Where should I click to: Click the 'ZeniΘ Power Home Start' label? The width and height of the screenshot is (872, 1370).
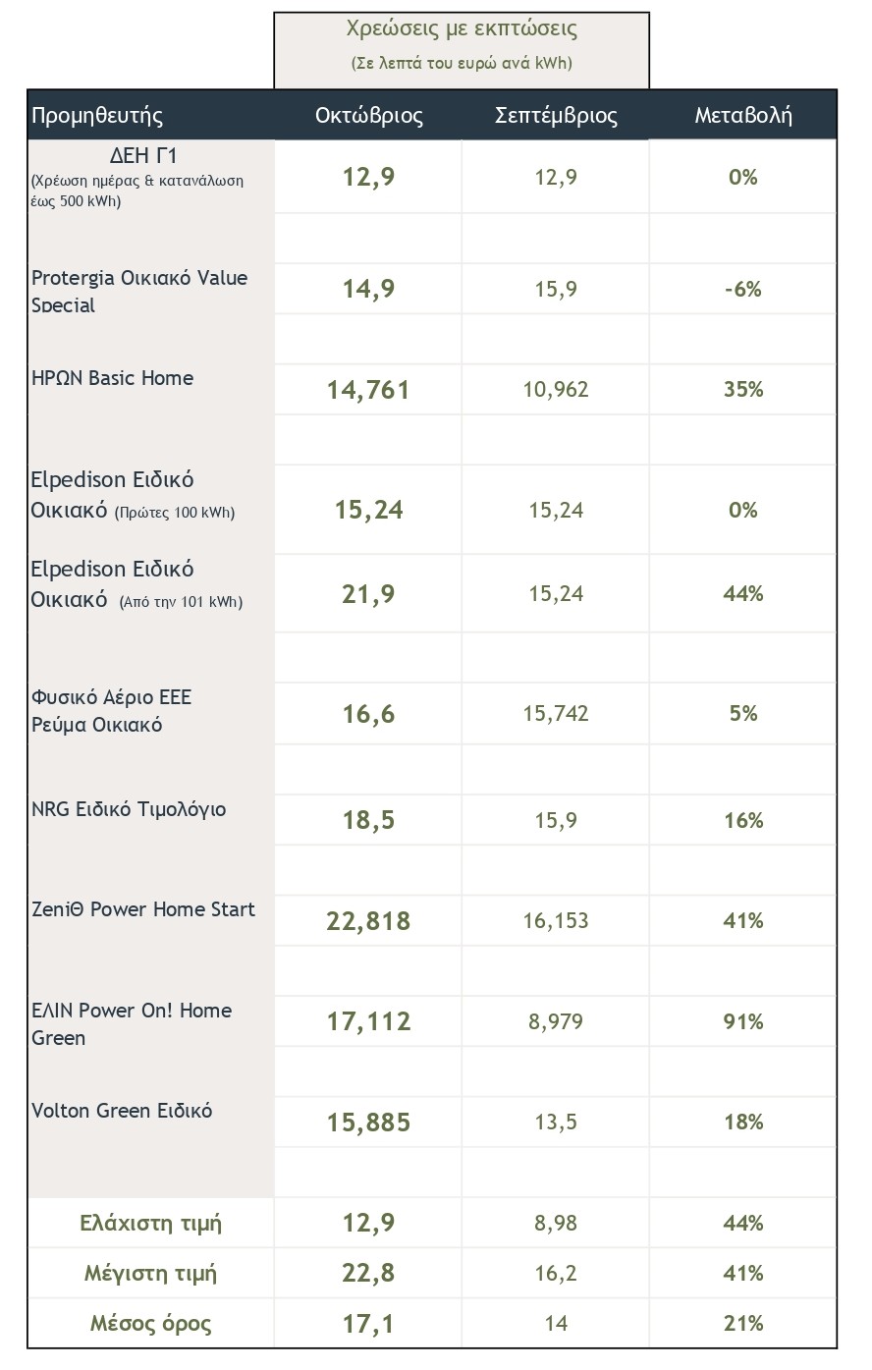tap(143, 909)
